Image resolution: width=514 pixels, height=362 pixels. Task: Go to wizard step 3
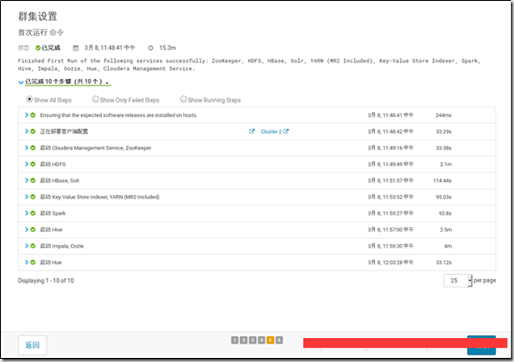click(252, 340)
